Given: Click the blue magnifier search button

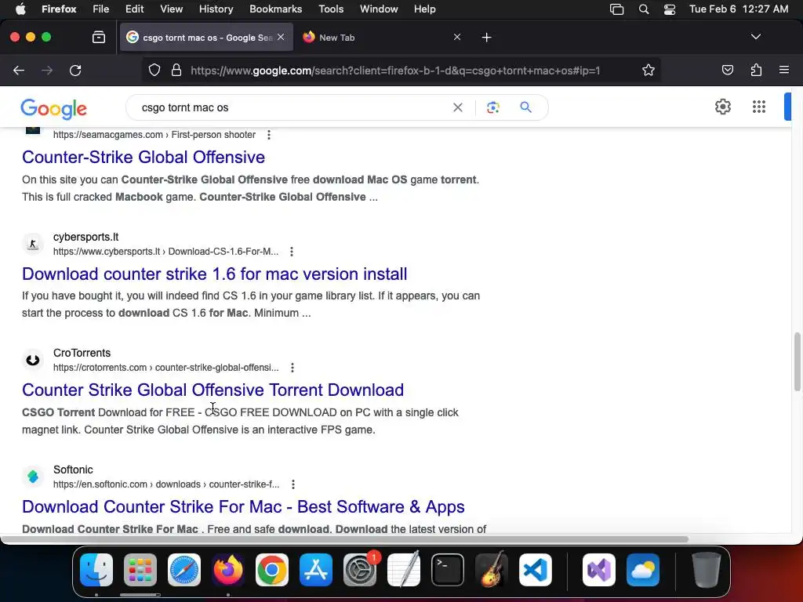Looking at the screenshot, I should pyautogui.click(x=525, y=107).
